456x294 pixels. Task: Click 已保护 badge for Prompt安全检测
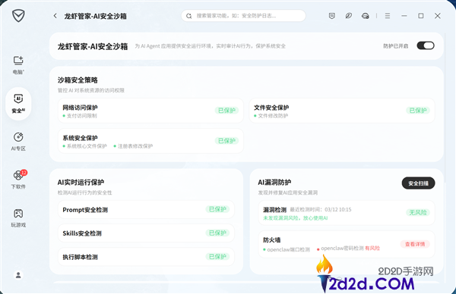(217, 209)
